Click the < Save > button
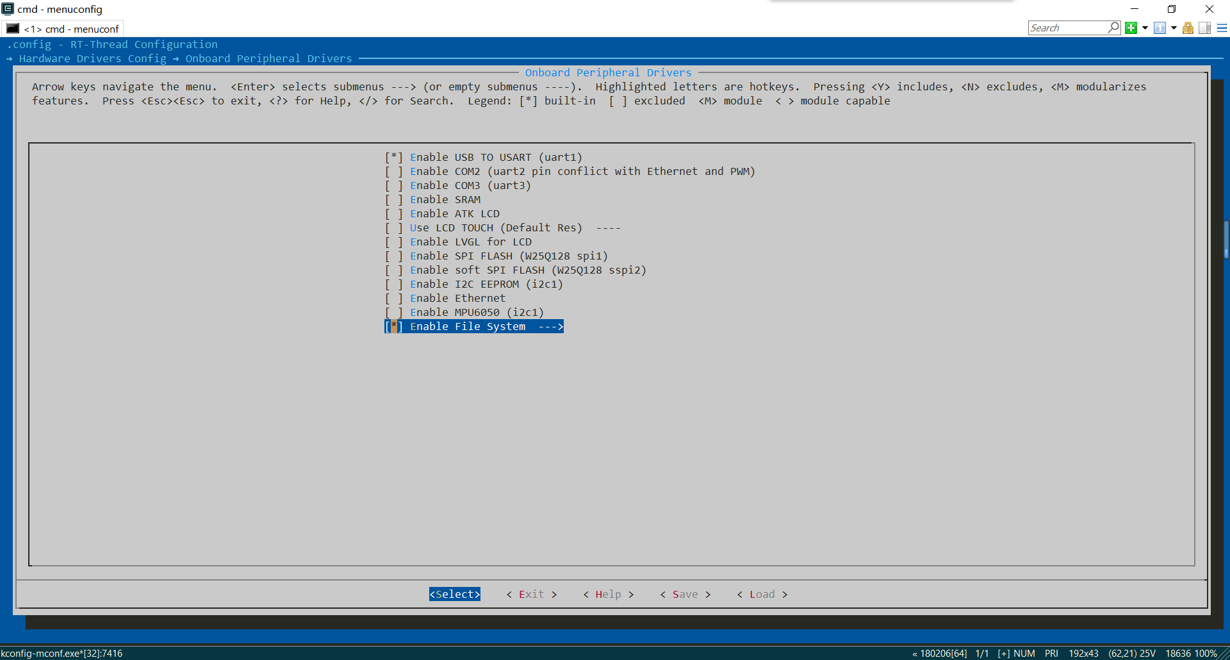1230x660 pixels. click(x=685, y=594)
